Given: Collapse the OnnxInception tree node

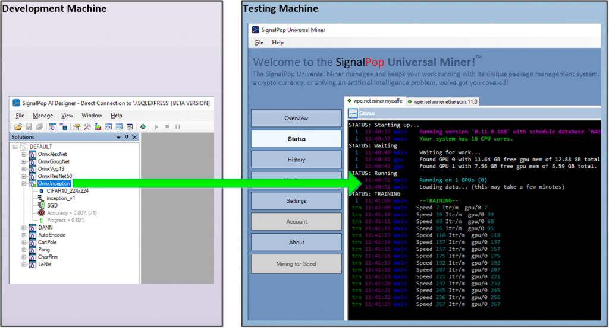Looking at the screenshot, I should tap(24, 183).
